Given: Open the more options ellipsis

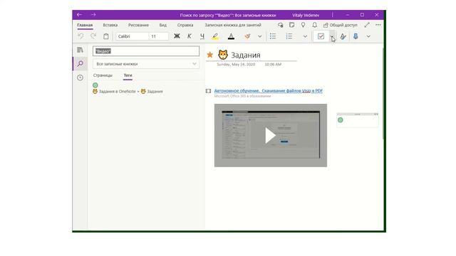Looking at the screenshot, I should (378, 25).
